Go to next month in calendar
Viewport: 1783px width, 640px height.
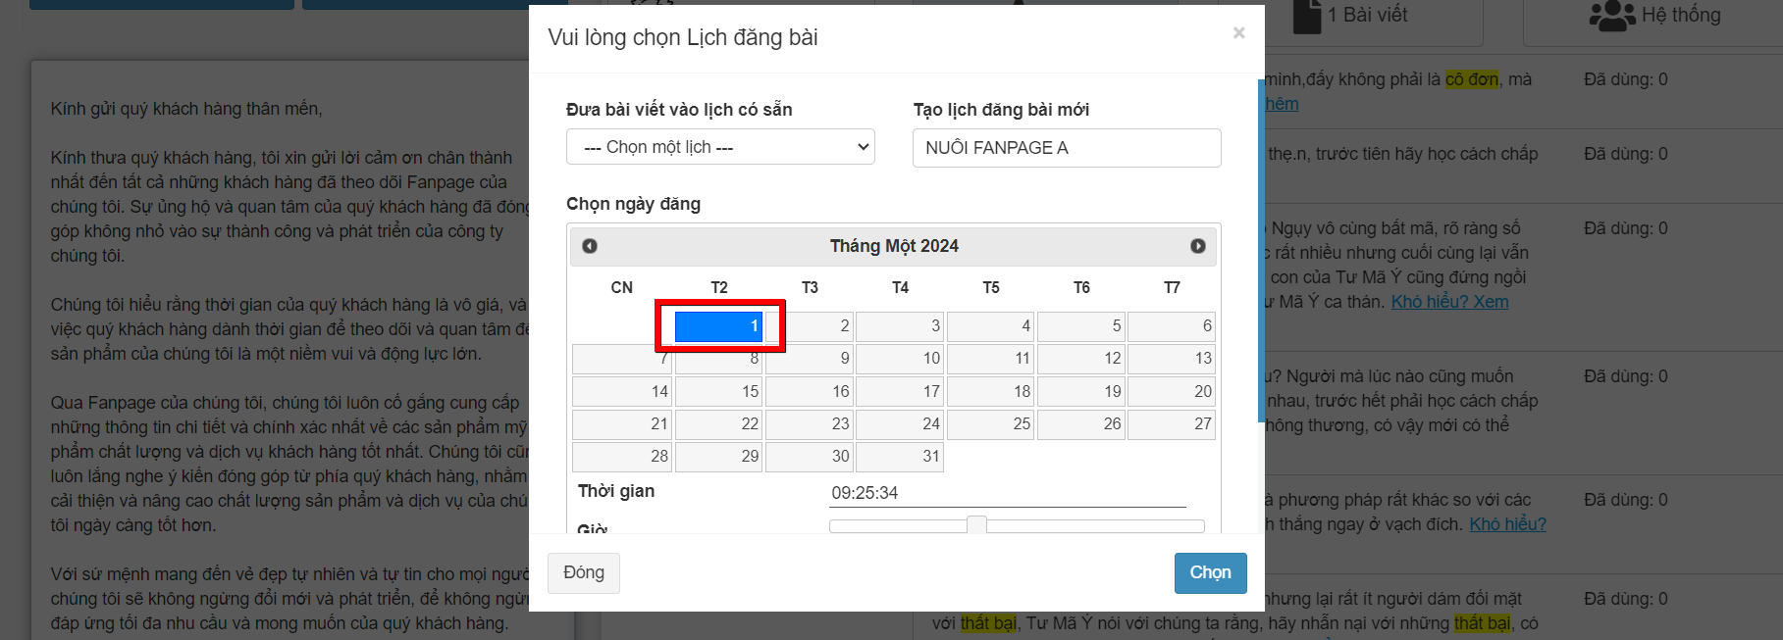point(1198,246)
